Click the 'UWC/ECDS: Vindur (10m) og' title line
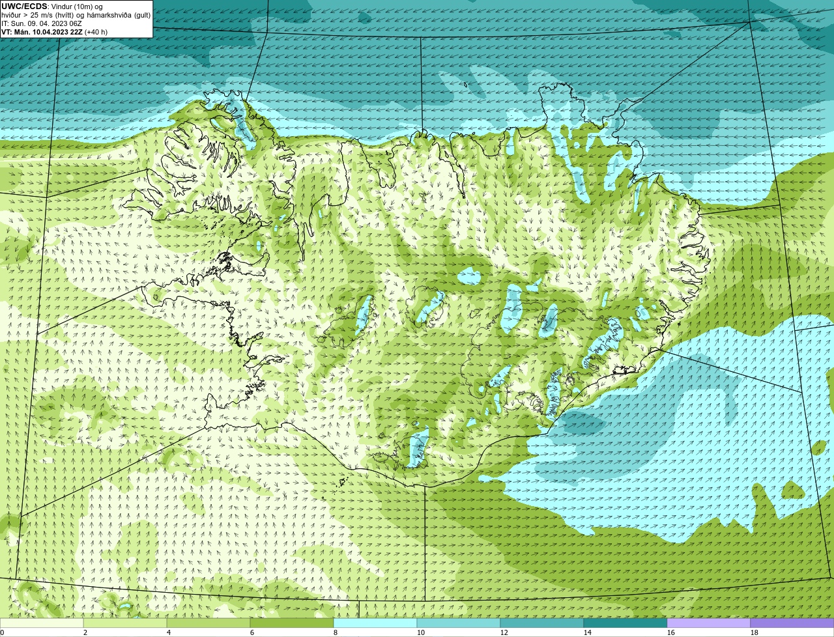Screen dimensions: 834x637 tap(52, 7)
